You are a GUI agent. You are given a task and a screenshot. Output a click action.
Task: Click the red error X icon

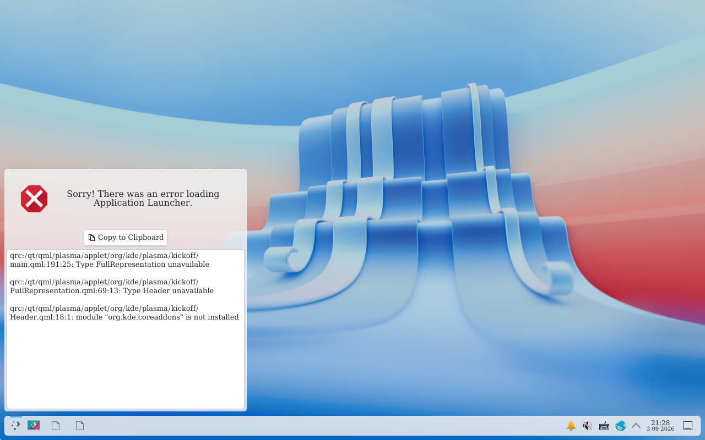point(34,199)
